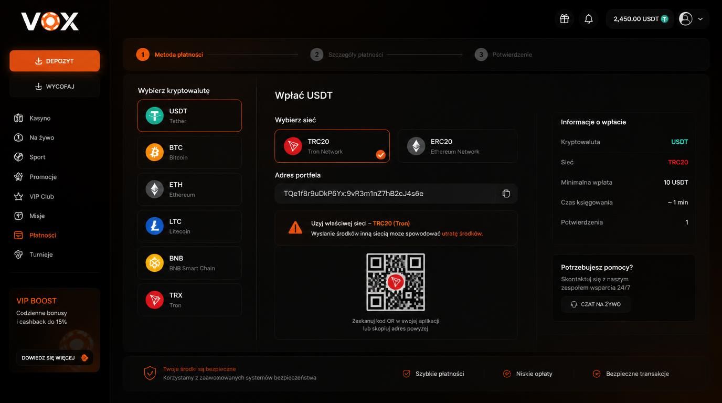Click the DEPOZYT button

click(x=55, y=61)
